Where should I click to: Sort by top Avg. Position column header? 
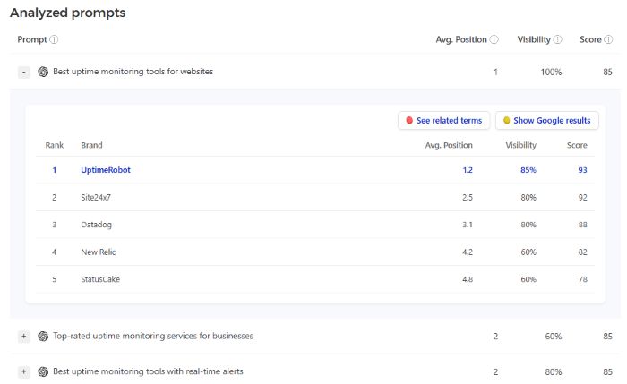(461, 39)
